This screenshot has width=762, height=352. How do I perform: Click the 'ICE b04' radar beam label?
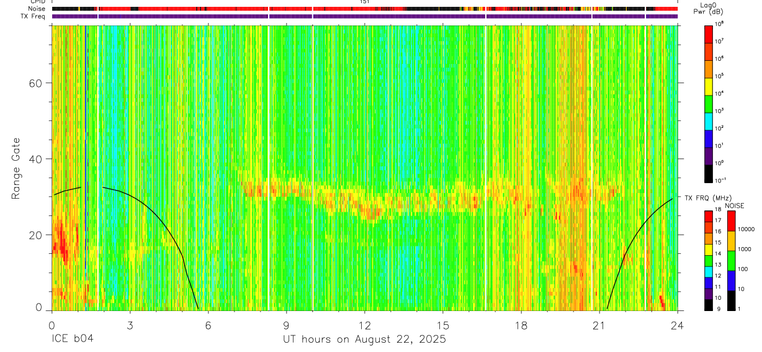[x=73, y=340]
